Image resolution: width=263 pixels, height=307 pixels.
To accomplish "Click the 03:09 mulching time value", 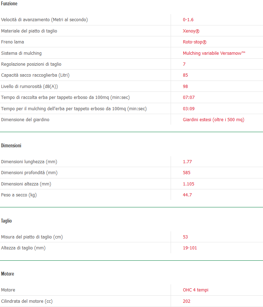I will (189, 109).
